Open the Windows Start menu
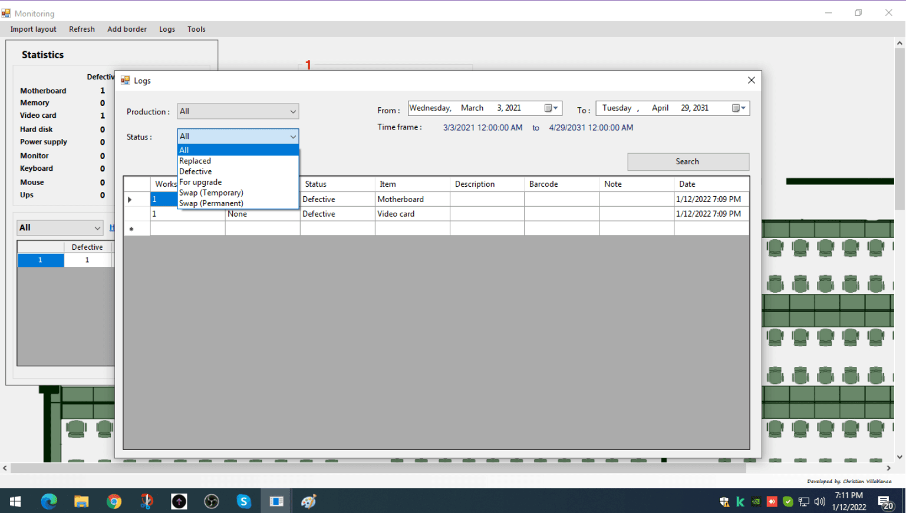 click(x=15, y=501)
